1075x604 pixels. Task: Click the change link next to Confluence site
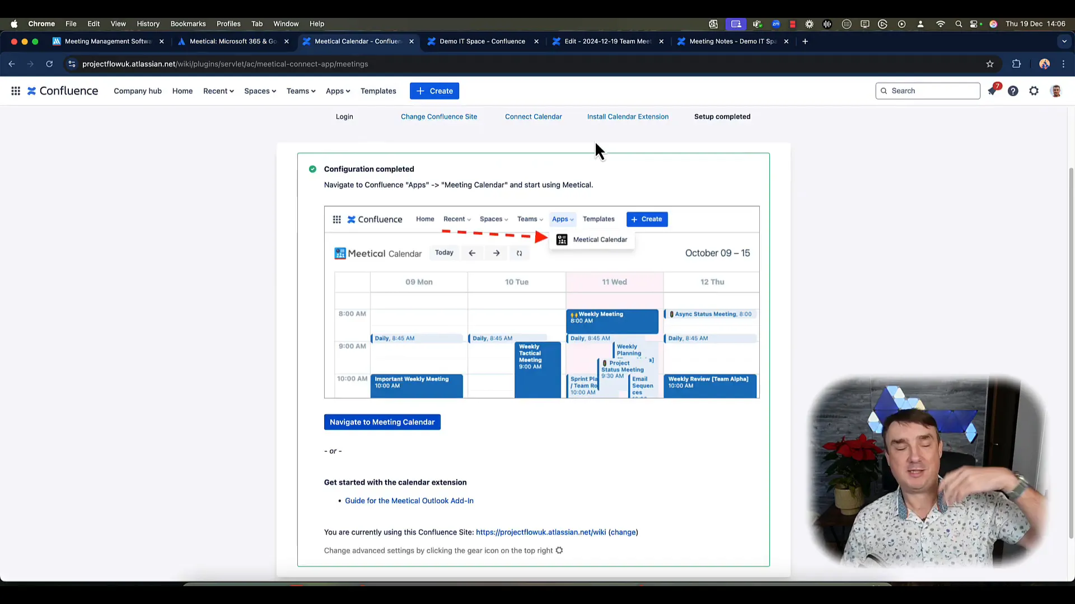[623, 532]
